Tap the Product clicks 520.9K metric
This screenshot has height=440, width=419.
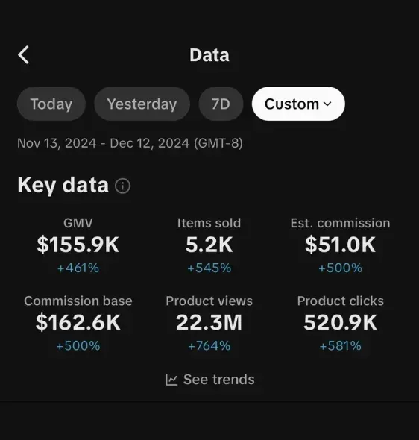[340, 323]
